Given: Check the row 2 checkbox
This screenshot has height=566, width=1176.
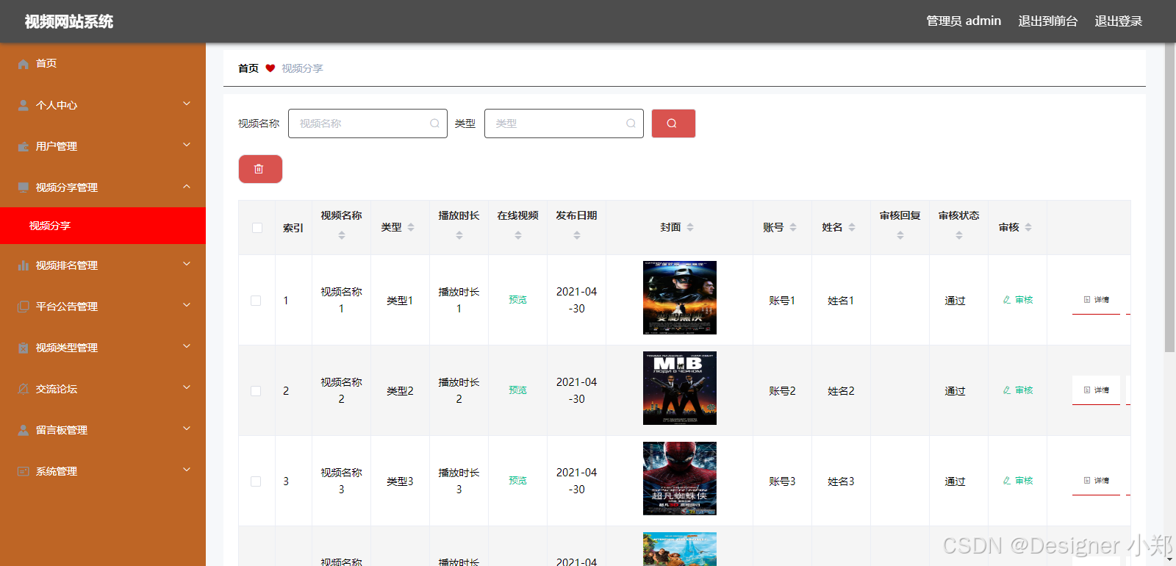Looking at the screenshot, I should click(x=256, y=391).
